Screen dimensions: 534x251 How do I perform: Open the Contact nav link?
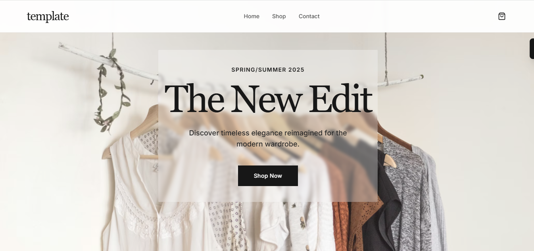pos(309,16)
